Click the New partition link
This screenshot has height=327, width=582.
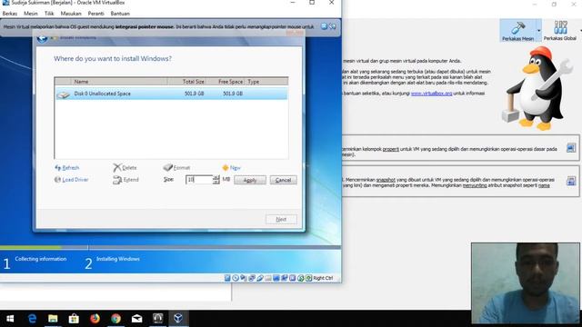[x=232, y=167]
